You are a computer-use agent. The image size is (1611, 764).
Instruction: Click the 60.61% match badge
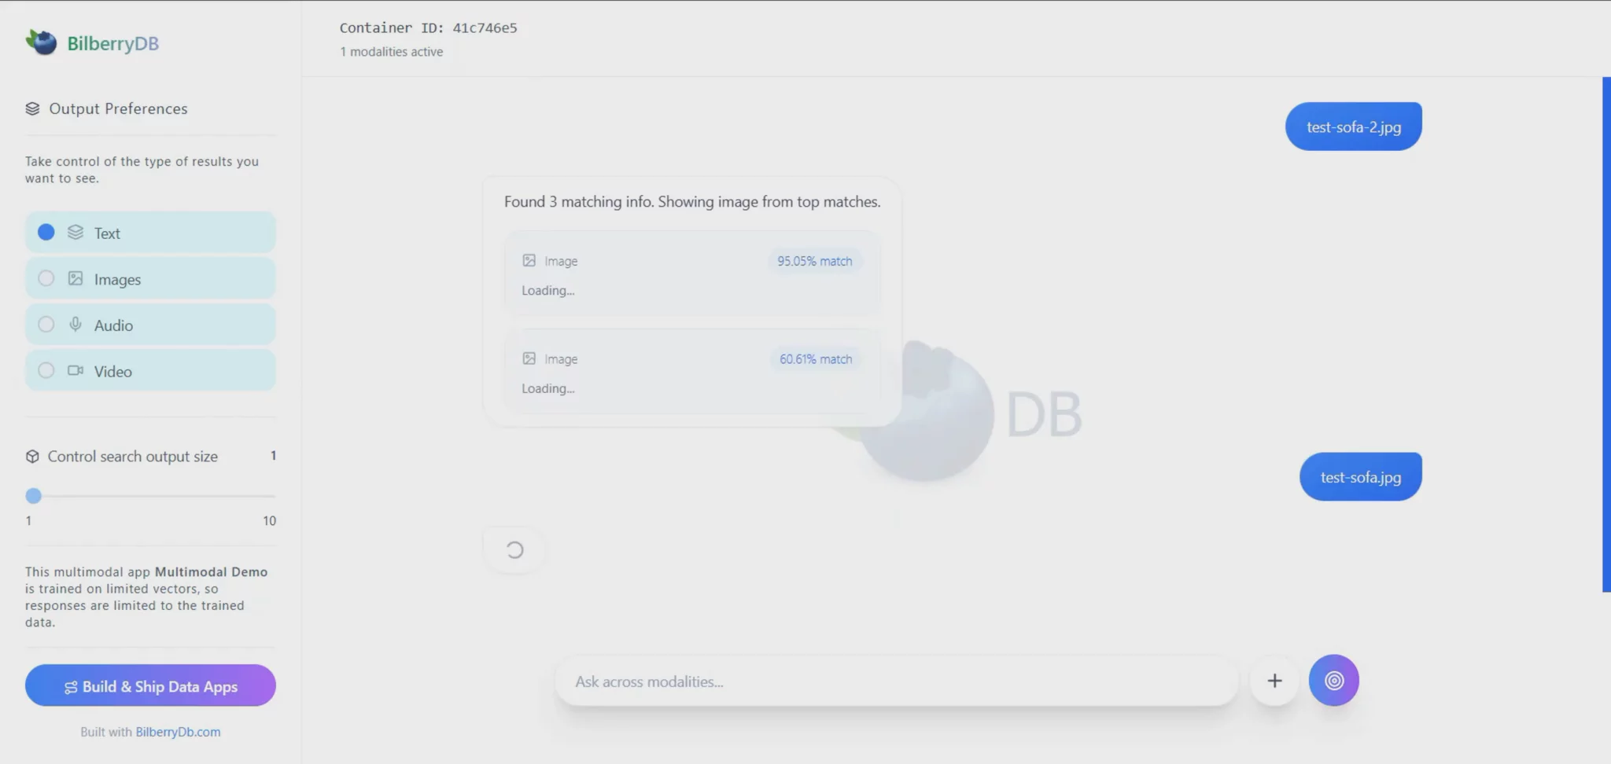815,359
